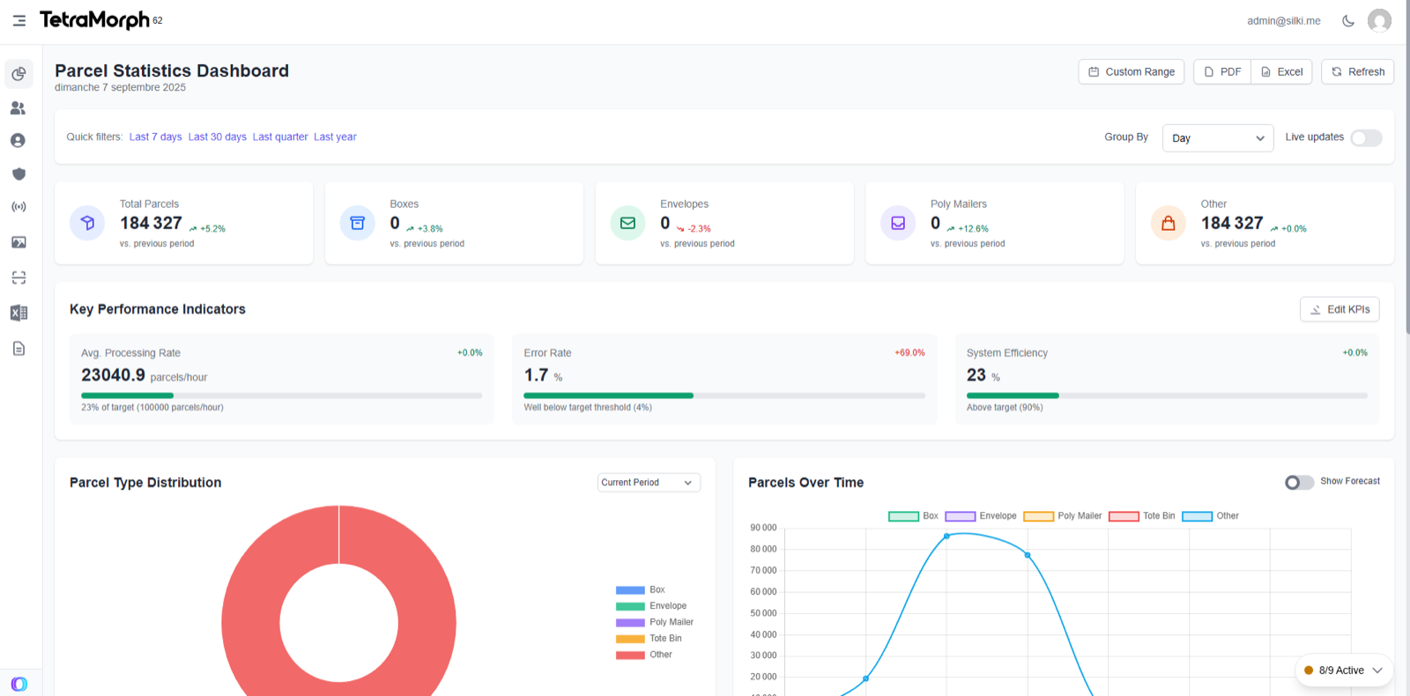Click the Other shopping bag icon
Screen dimensions: 1410x696
1169,223
